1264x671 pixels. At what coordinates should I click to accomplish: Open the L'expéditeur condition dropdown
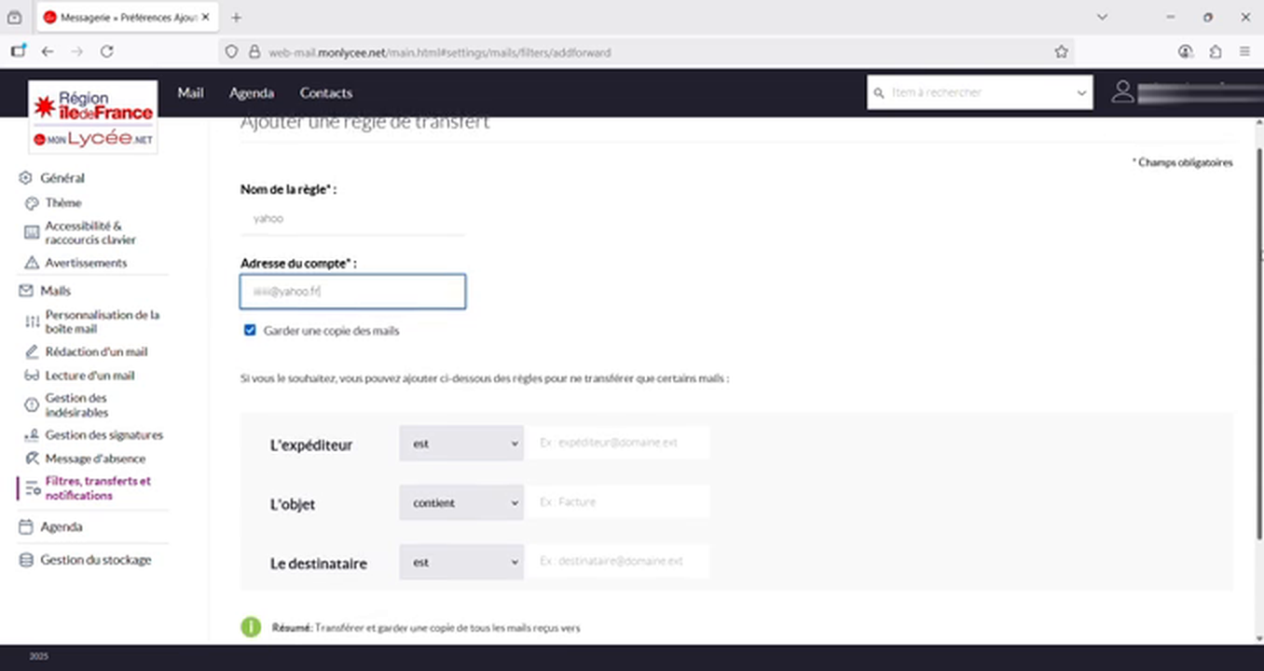460,443
